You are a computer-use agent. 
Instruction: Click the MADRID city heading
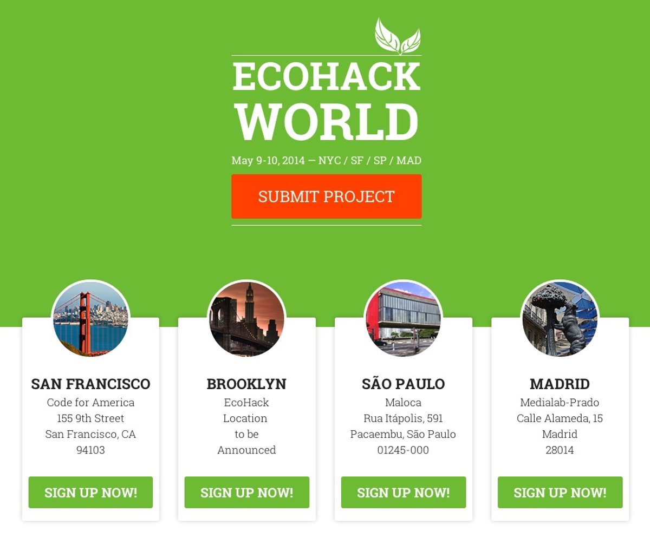(x=560, y=384)
